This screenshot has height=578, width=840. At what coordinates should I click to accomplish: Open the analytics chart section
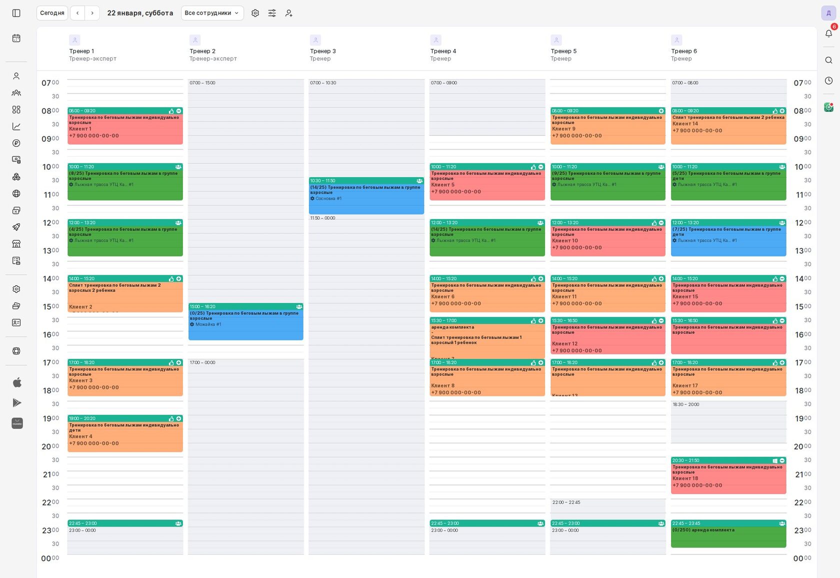coord(16,126)
